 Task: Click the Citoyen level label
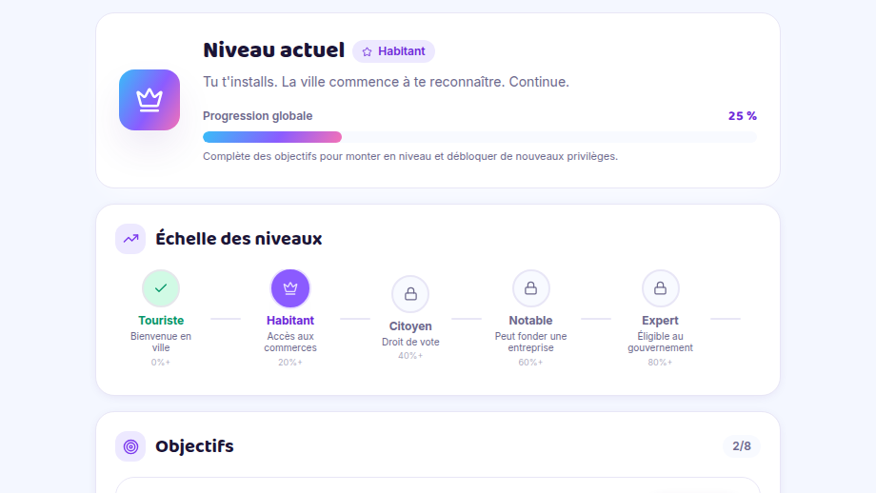tap(410, 326)
